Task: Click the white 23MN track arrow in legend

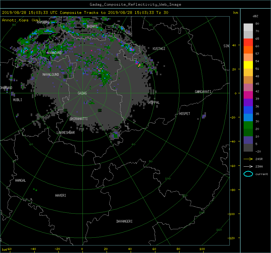Action: 248,166
